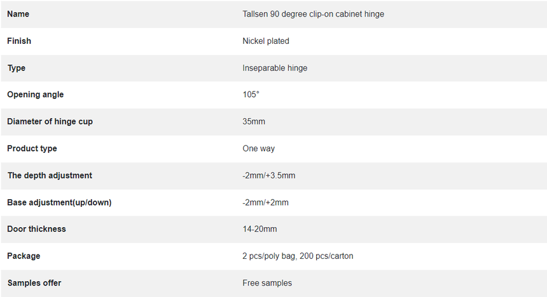This screenshot has width=547, height=297.
Task: Click The depth adjustment label
Action: [x=50, y=176]
